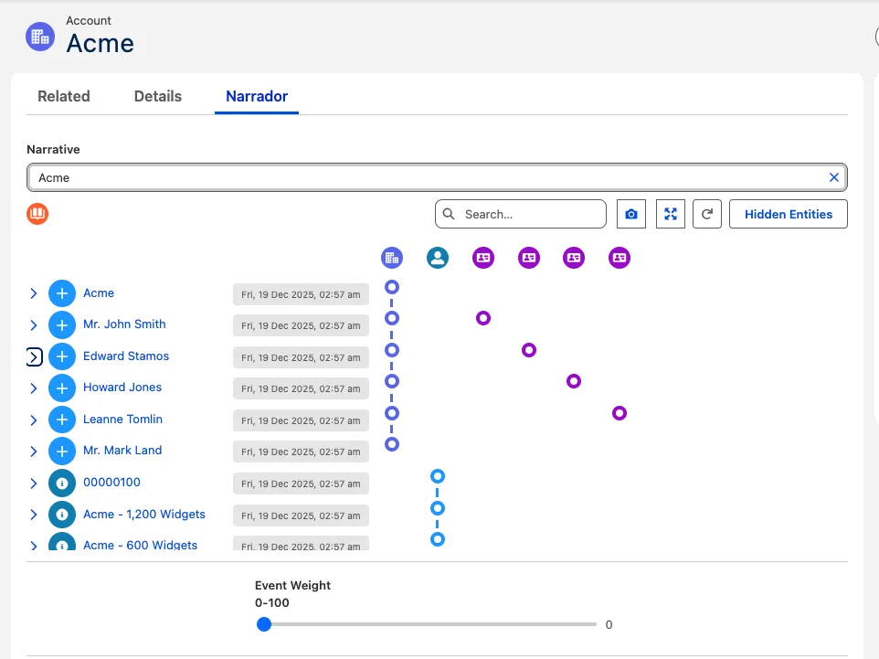
Task: Click the teal user entity column icon
Action: pos(438,258)
